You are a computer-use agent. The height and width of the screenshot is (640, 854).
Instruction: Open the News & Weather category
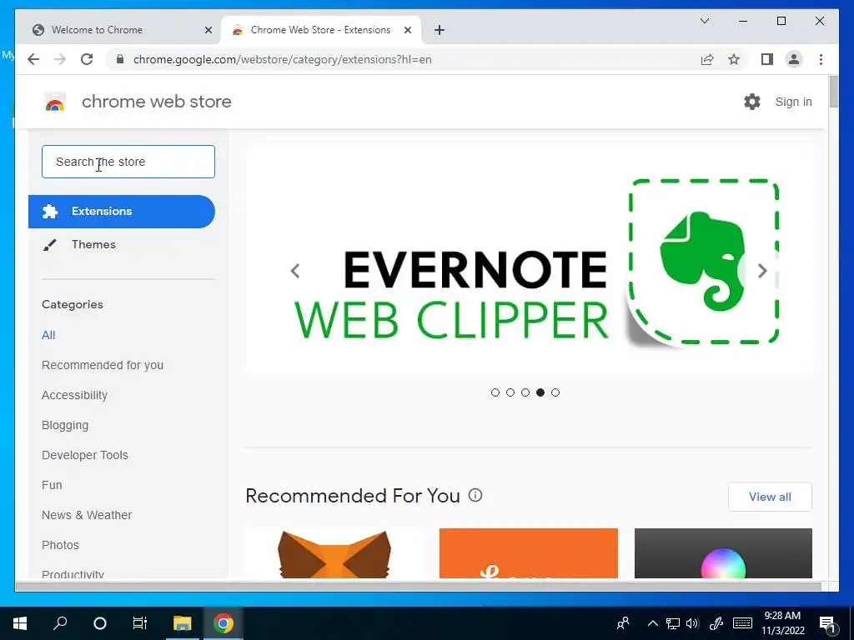(x=87, y=515)
